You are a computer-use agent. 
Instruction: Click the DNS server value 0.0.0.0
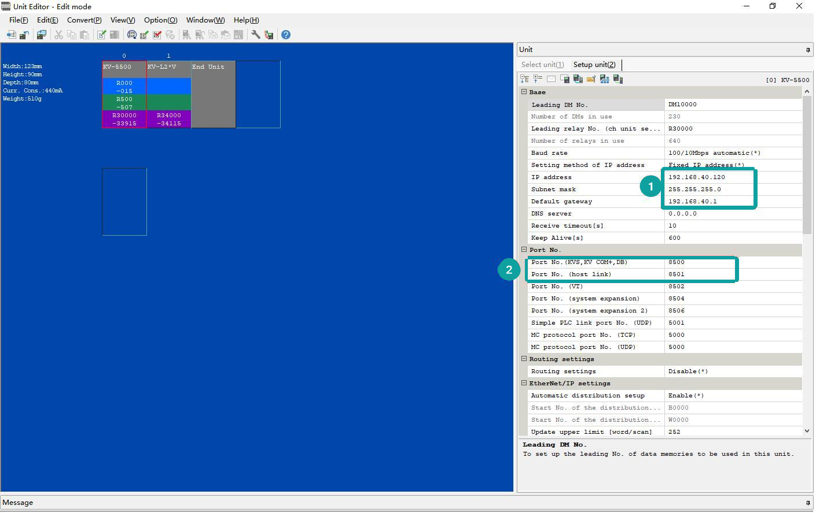point(682,214)
